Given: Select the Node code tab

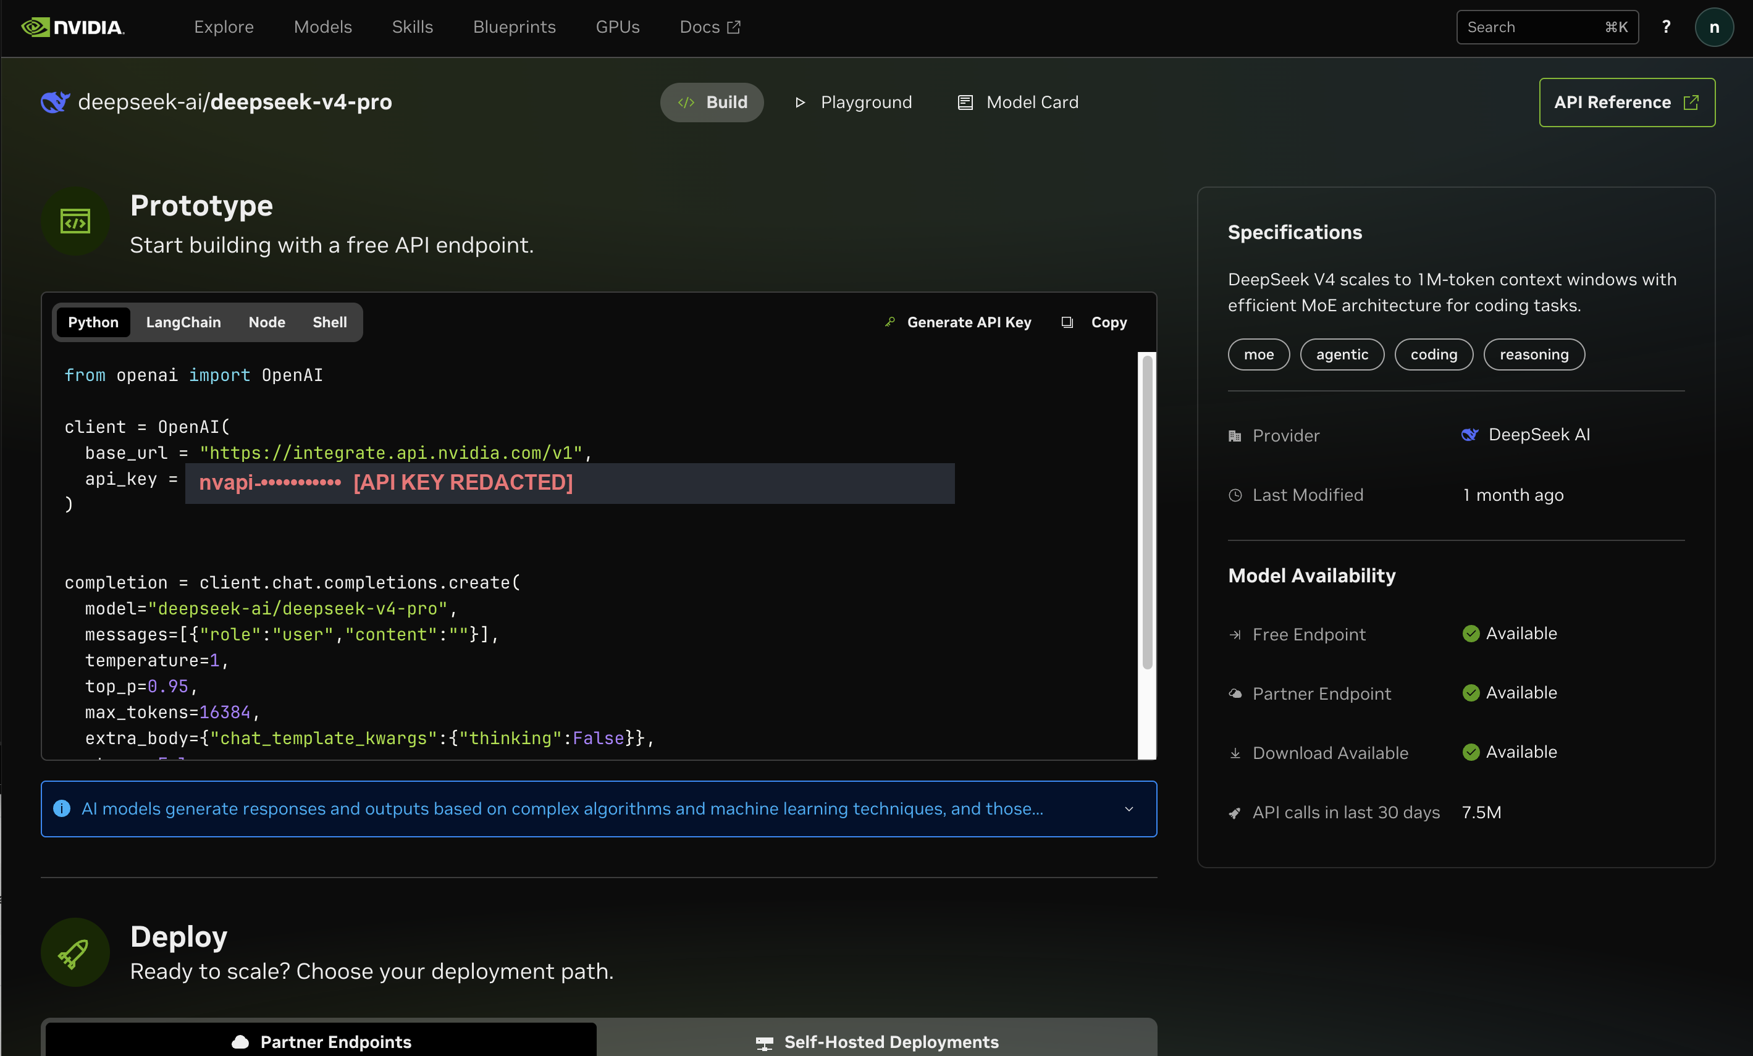Looking at the screenshot, I should point(267,322).
